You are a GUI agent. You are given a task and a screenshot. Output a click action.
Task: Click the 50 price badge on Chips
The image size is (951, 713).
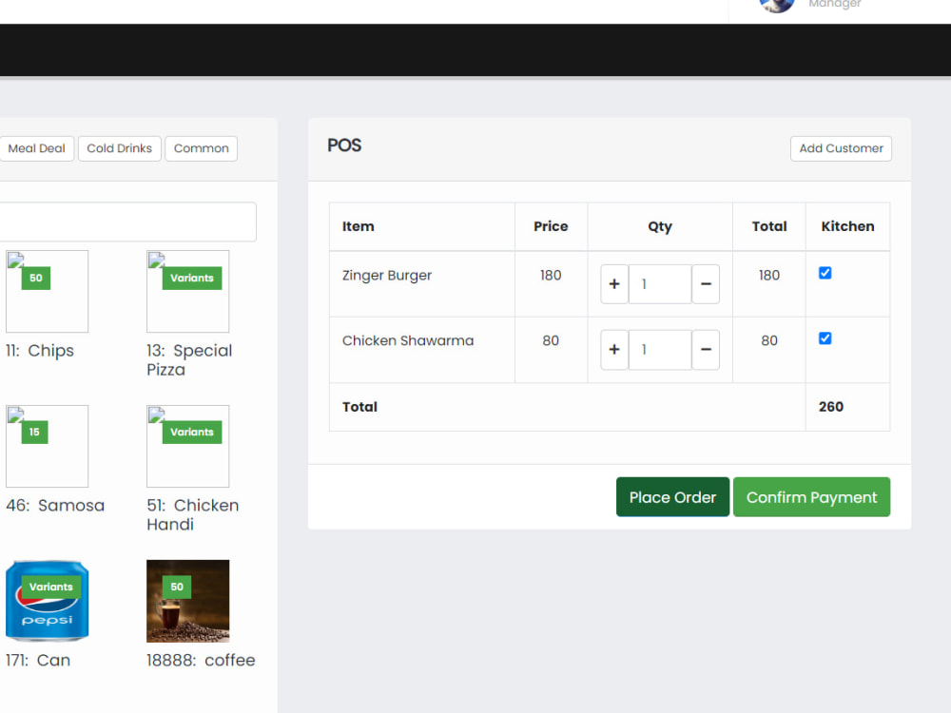point(36,279)
